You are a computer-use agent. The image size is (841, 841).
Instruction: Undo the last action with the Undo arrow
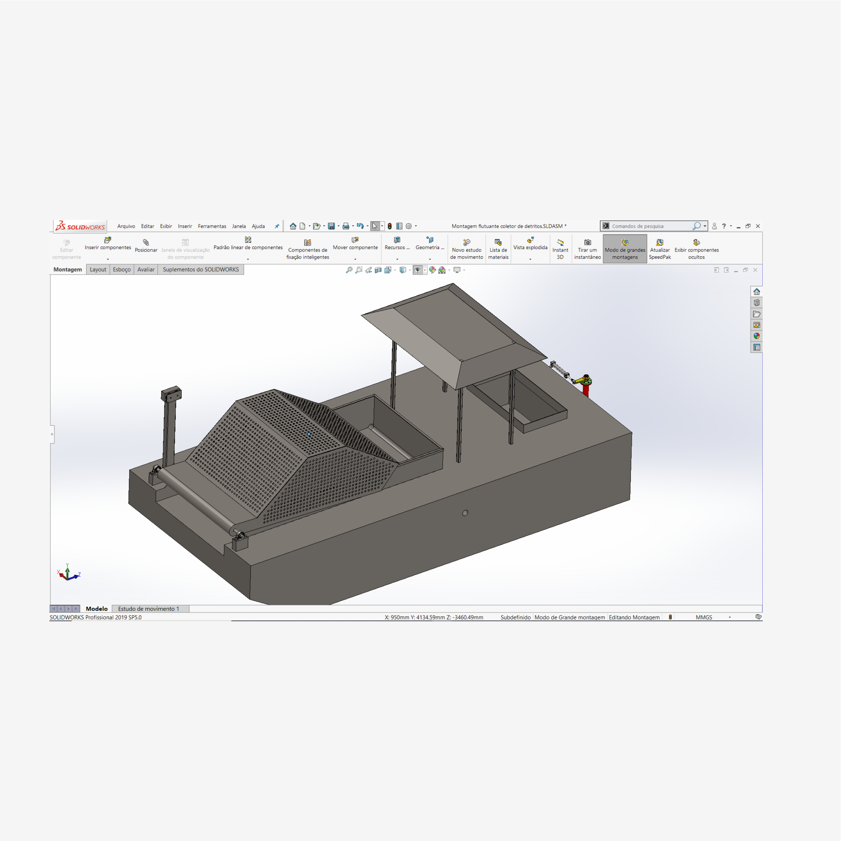pos(360,226)
